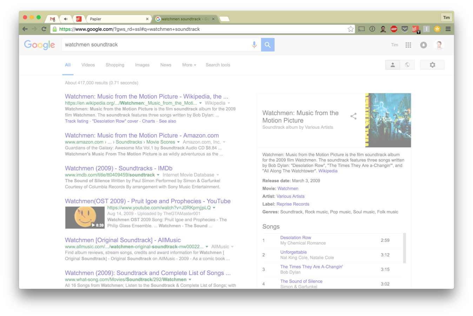Close the watchmen soundtrack tab

click(x=213, y=19)
